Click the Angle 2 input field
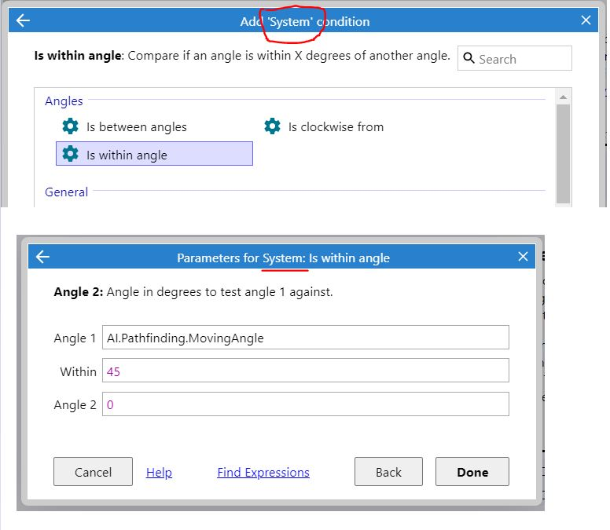The width and height of the screenshot is (610, 530). 305,404
